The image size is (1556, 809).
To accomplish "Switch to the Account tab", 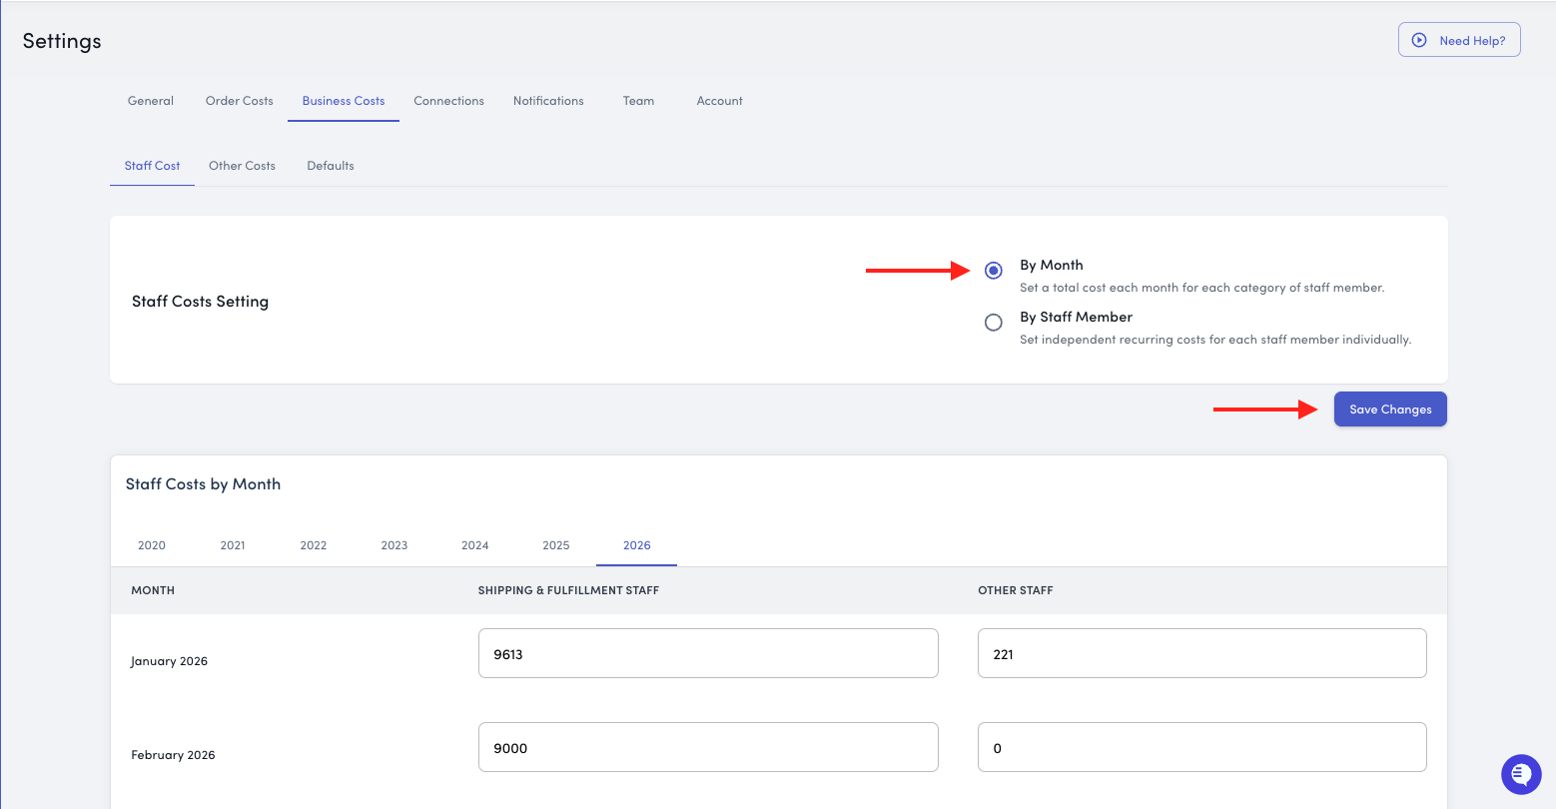I will click(x=719, y=101).
